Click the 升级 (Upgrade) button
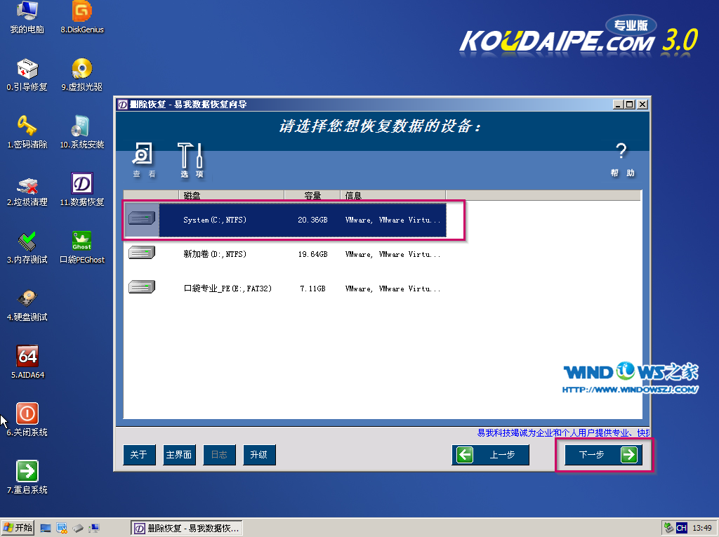Screen dimensions: 719x537 click(x=259, y=455)
